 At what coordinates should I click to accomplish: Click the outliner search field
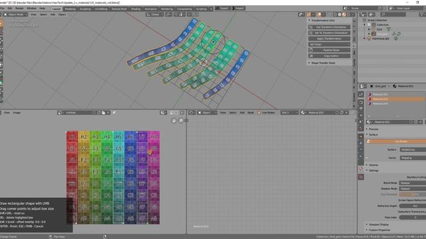(x=393, y=15)
